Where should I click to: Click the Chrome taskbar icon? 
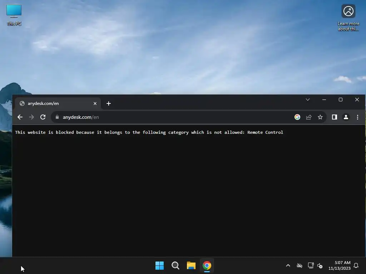tap(207, 265)
